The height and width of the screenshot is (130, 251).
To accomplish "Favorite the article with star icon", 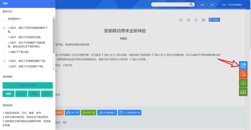I will (188, 20).
